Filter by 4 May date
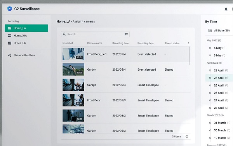233x146 pixels. [219, 48]
